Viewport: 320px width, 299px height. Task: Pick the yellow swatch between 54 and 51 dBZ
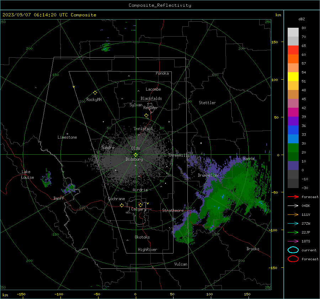tap(293, 77)
